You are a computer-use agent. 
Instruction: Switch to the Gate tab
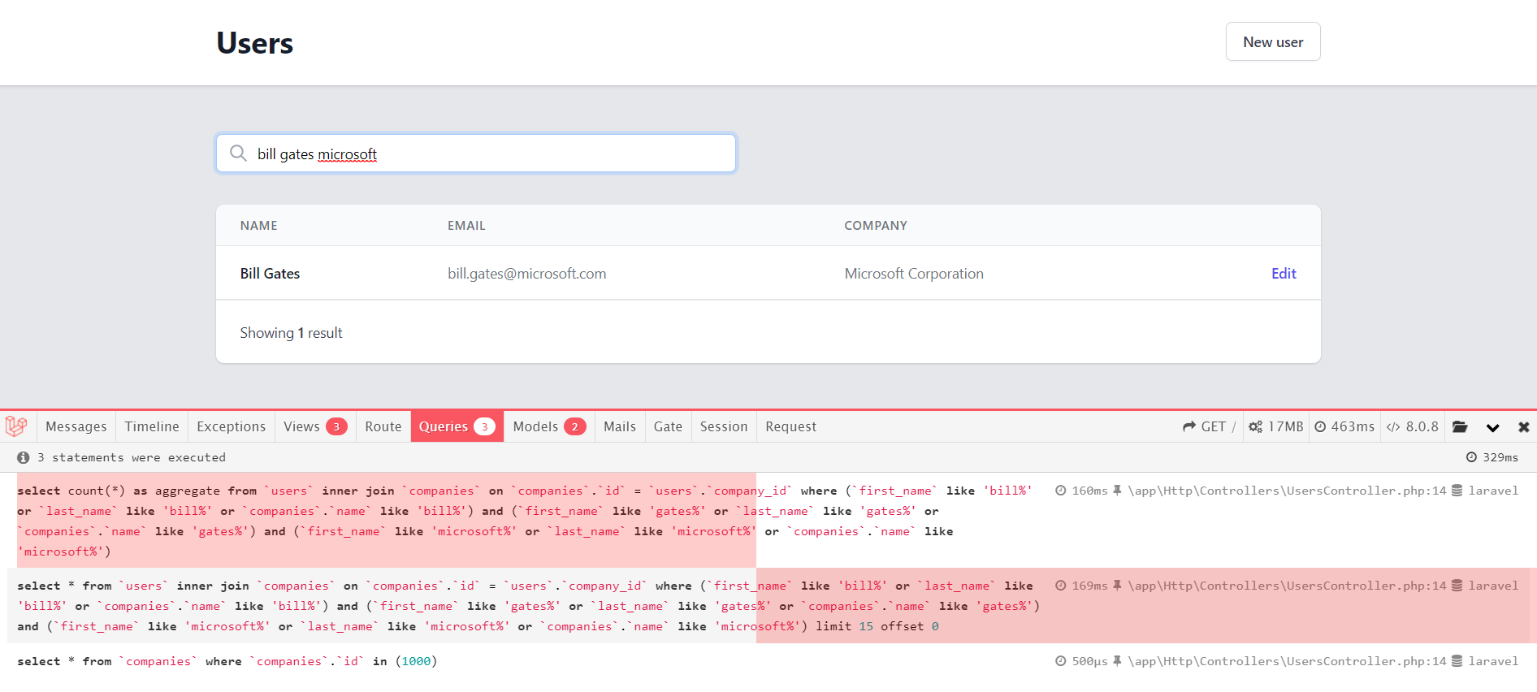click(x=669, y=426)
